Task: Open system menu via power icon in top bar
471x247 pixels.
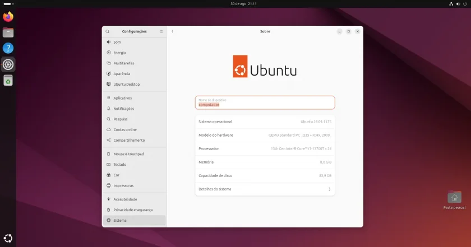Action: click(x=465, y=4)
